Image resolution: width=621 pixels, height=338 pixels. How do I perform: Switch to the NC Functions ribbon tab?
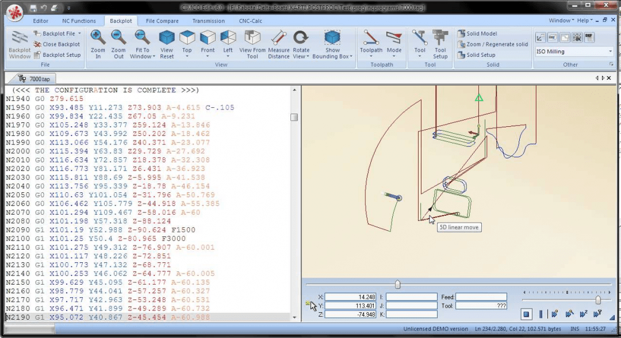pos(79,21)
